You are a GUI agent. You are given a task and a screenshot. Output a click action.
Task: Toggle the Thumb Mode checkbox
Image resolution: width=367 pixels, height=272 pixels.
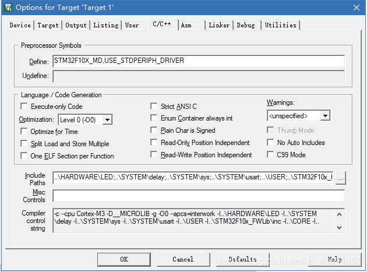coord(270,130)
